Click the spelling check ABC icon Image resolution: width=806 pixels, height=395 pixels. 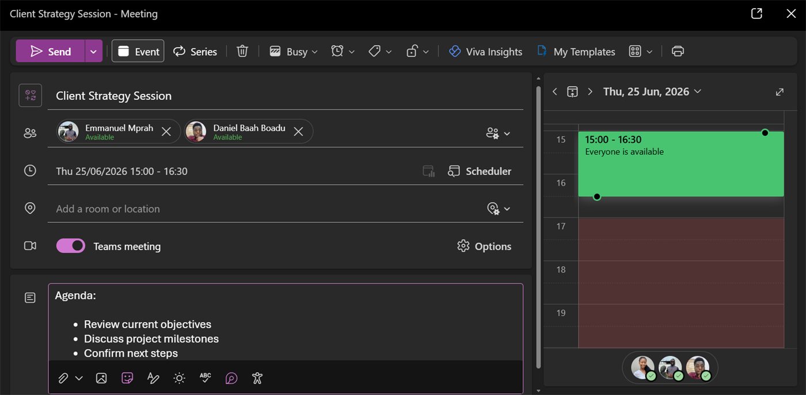tap(205, 378)
